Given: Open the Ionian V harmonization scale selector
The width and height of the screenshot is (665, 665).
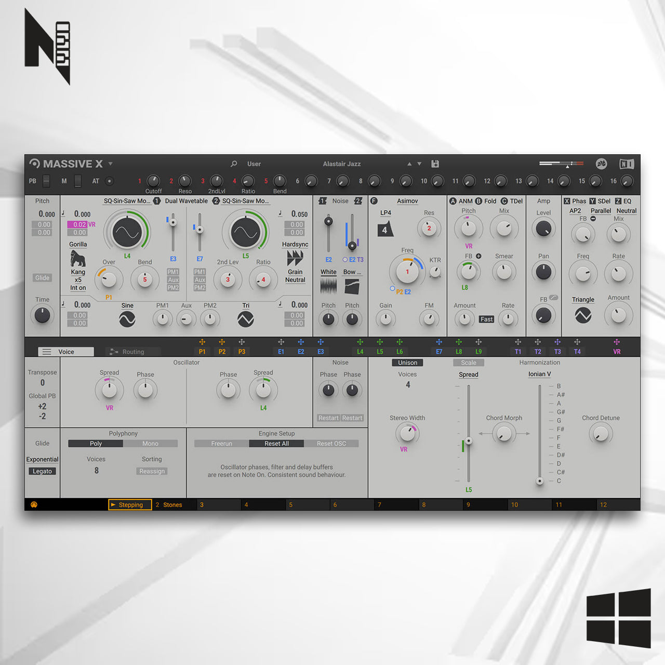Looking at the screenshot, I should click(x=539, y=374).
